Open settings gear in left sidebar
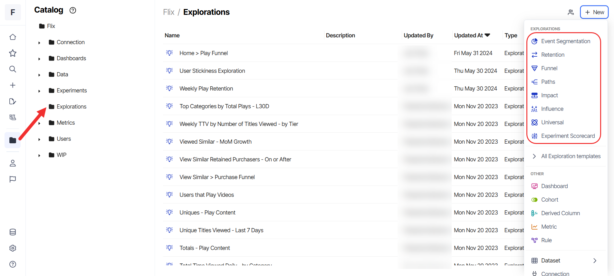 (x=13, y=248)
